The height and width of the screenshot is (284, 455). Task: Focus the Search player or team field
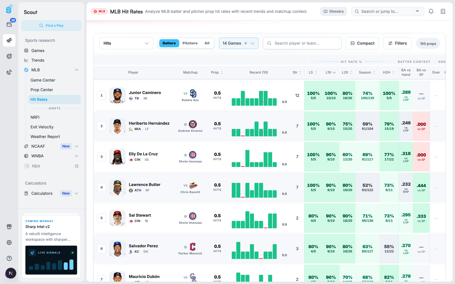(x=302, y=43)
